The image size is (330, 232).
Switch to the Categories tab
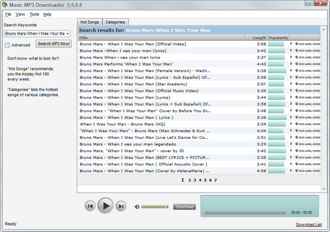(116, 22)
